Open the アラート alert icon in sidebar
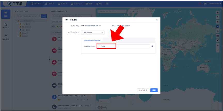Viewport: 223px width, 111px height. pyautogui.click(x=6, y=25)
